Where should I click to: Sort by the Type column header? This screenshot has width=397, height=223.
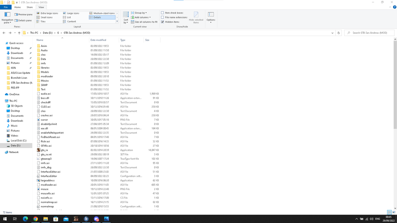click(x=131, y=40)
